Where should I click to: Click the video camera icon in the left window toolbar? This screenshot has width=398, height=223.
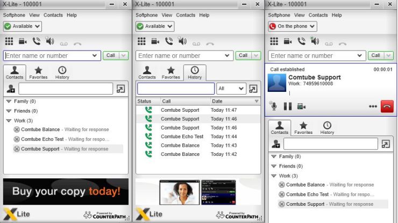(x=23, y=41)
